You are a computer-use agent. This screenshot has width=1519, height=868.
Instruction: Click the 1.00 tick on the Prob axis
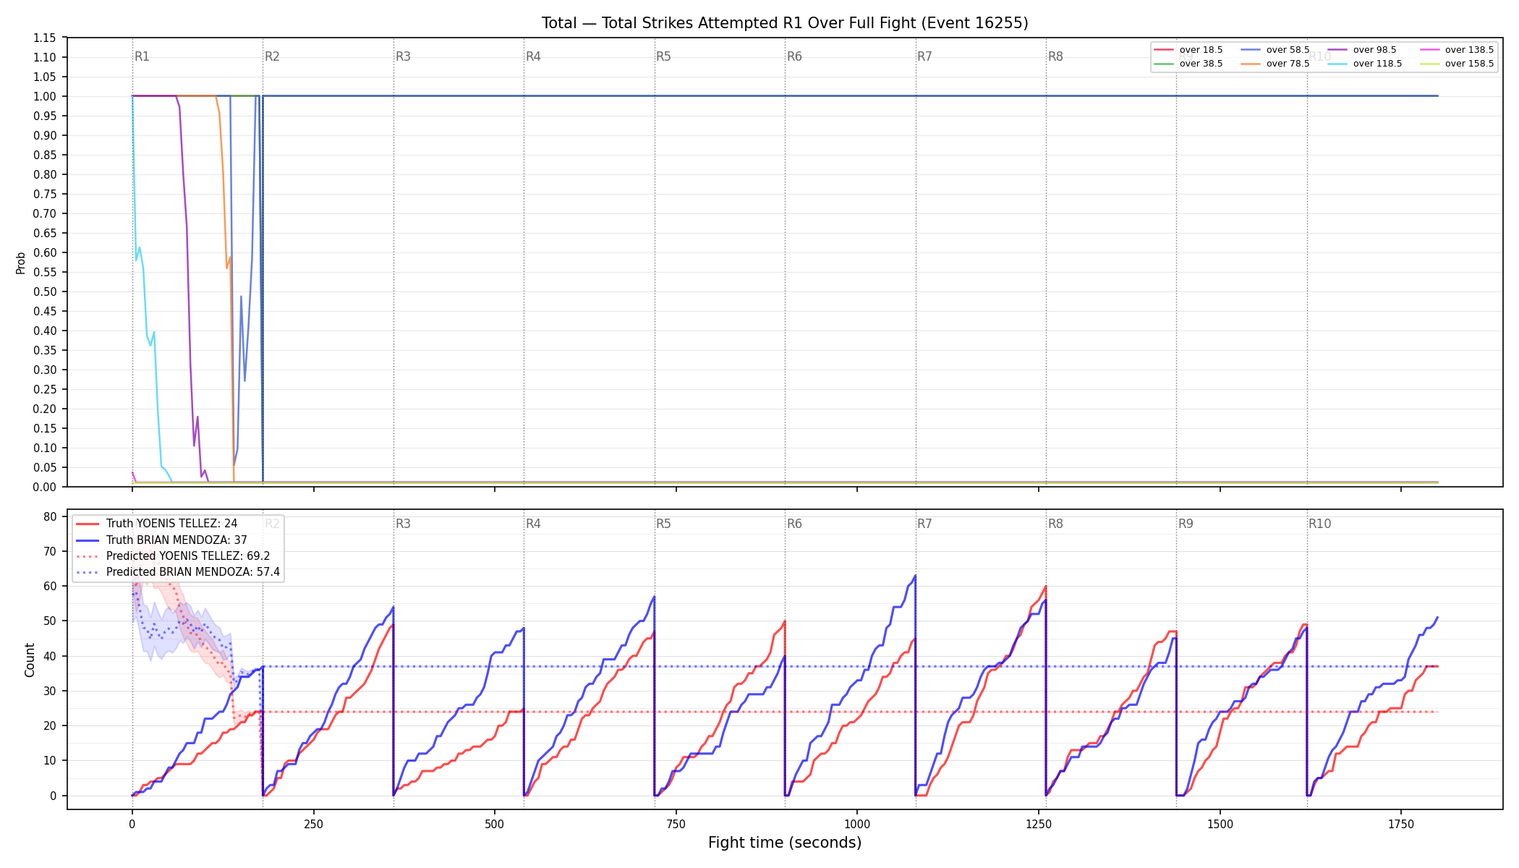(45, 96)
